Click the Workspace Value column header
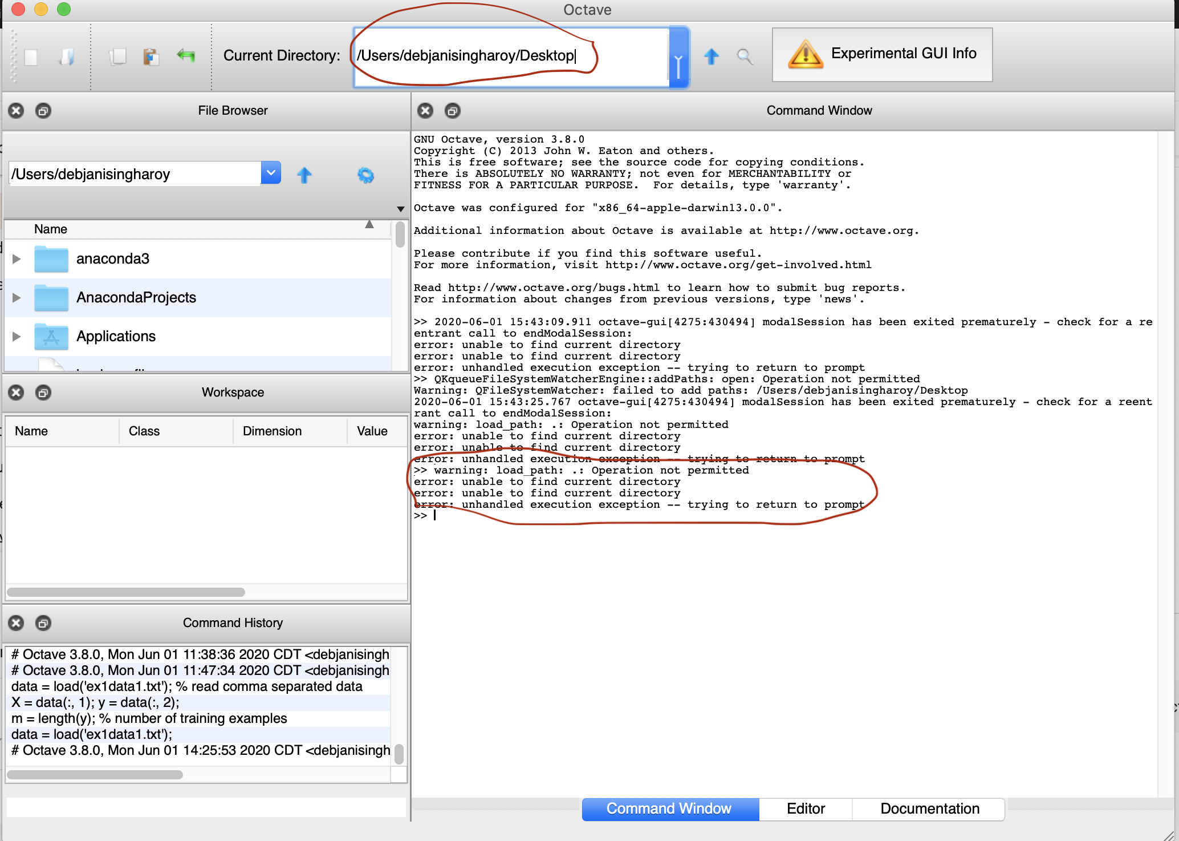 (377, 431)
